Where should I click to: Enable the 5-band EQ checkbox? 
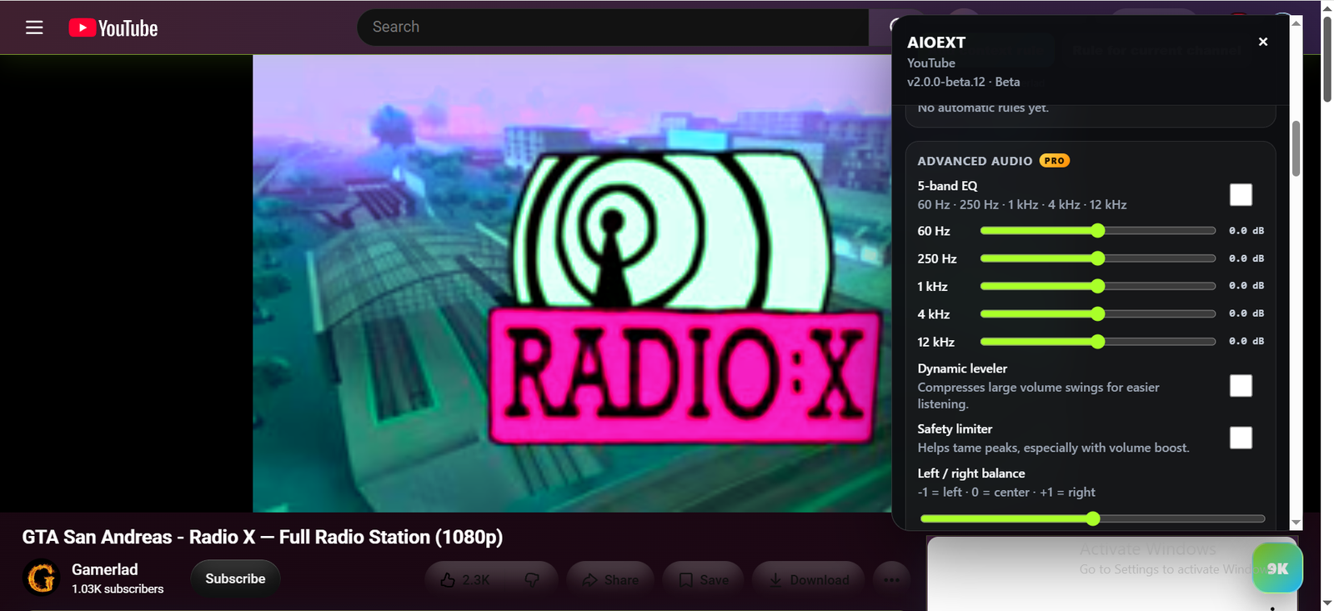click(1241, 195)
